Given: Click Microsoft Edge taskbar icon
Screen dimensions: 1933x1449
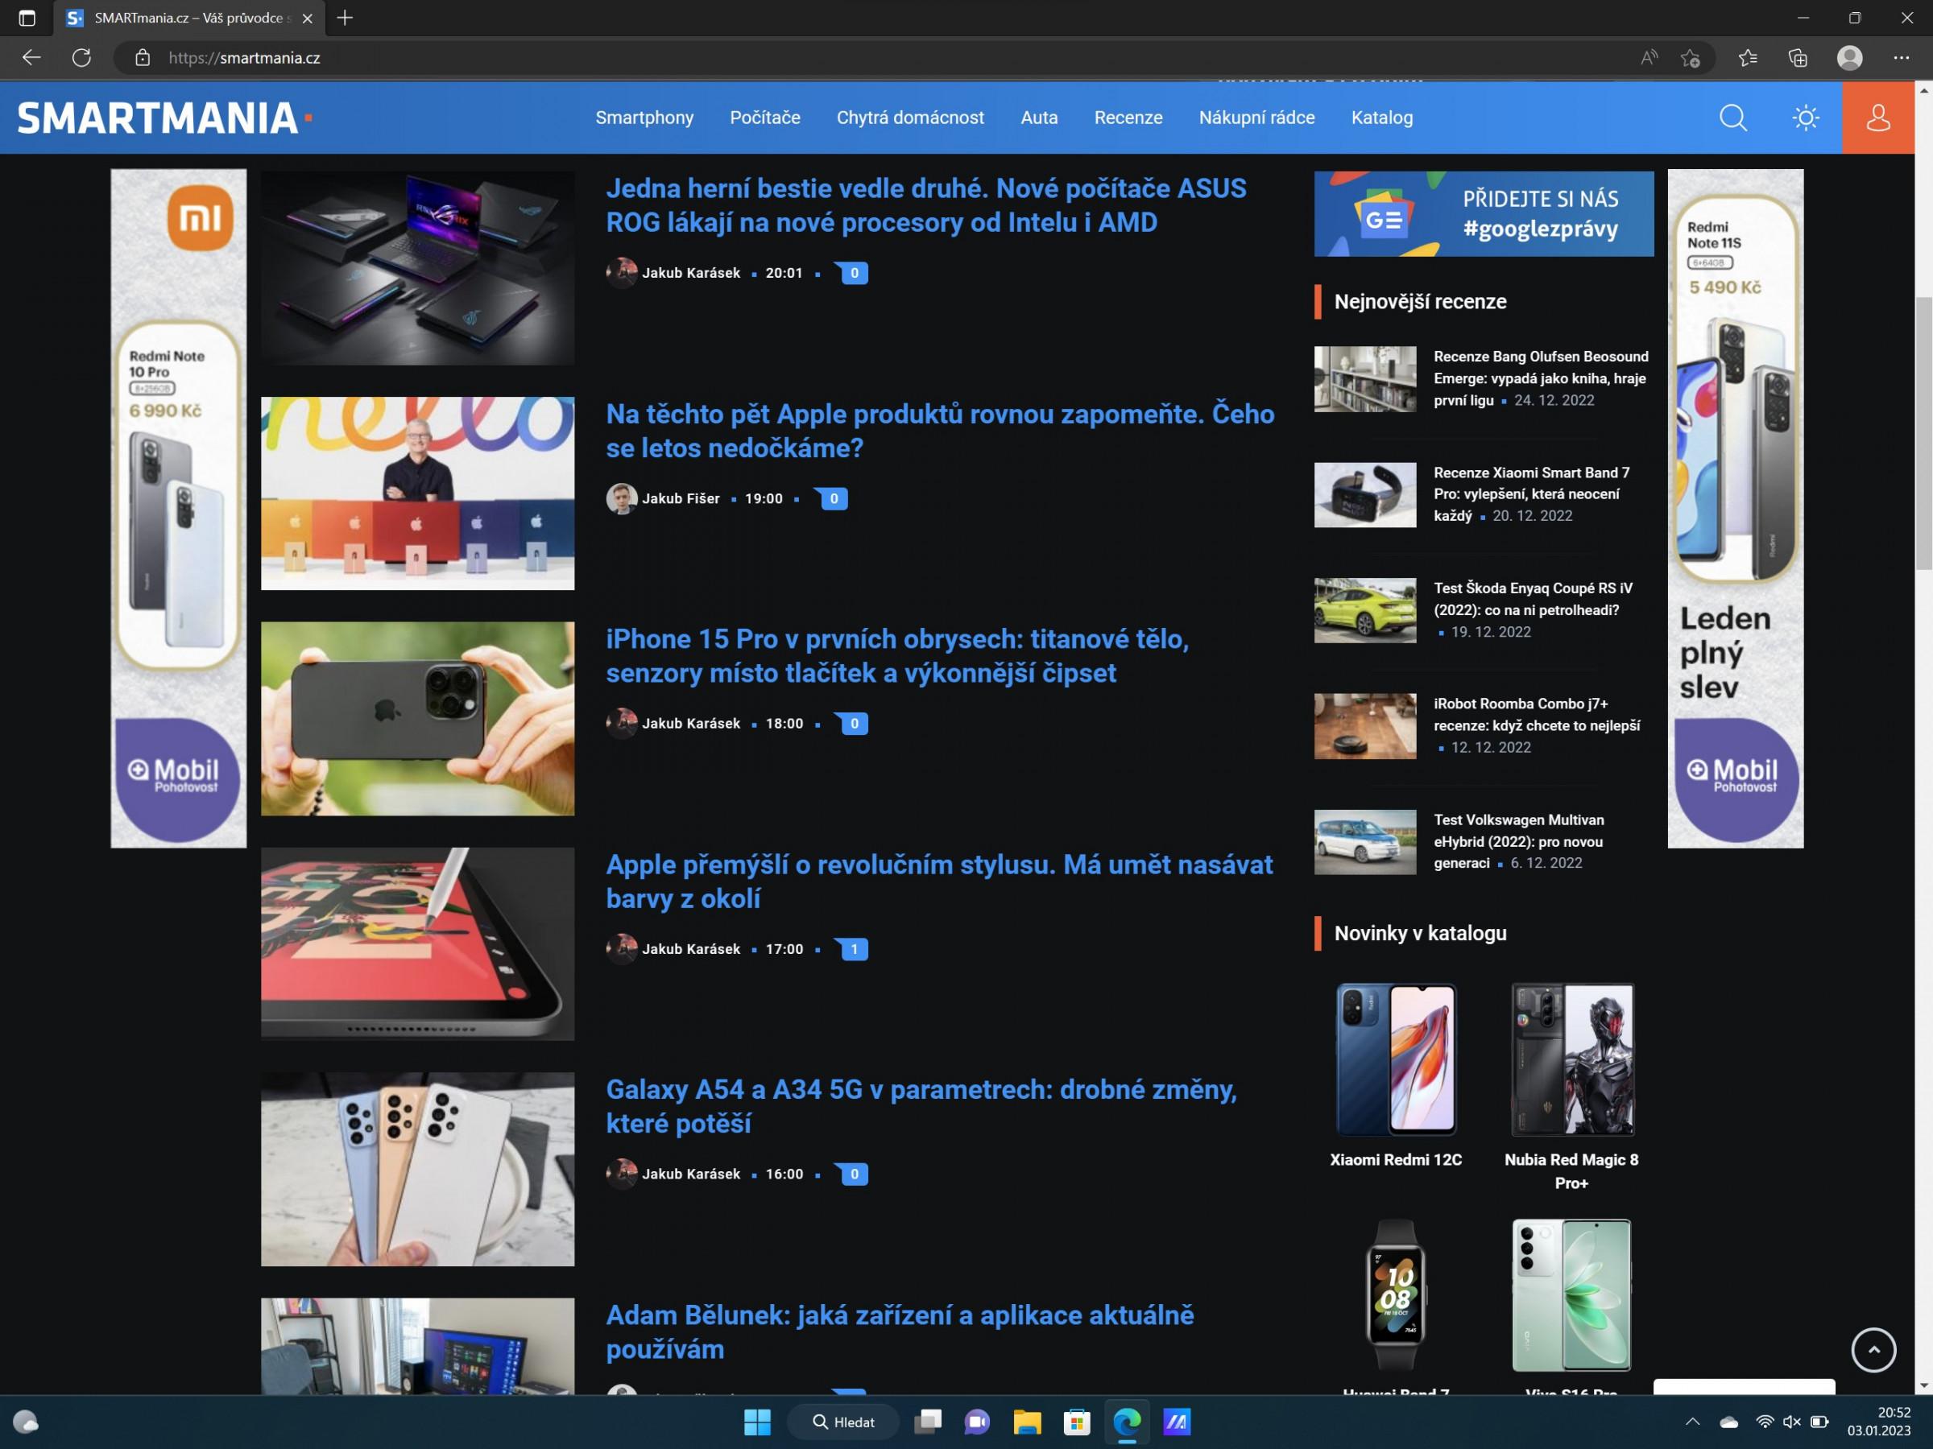Looking at the screenshot, I should (1127, 1422).
